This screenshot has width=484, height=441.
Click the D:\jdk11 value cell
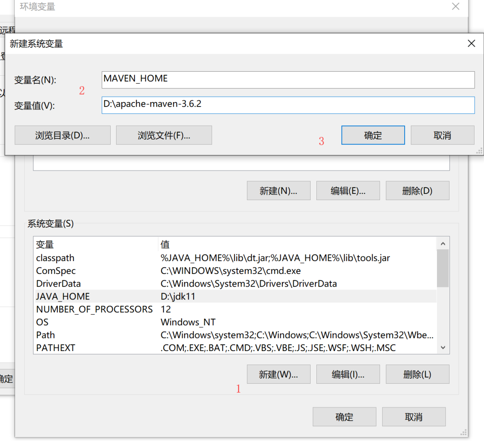(178, 296)
